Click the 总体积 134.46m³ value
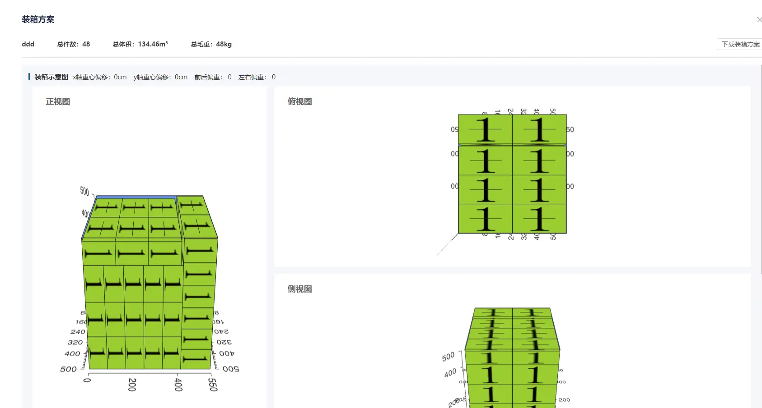The width and height of the screenshot is (762, 408). tap(140, 44)
